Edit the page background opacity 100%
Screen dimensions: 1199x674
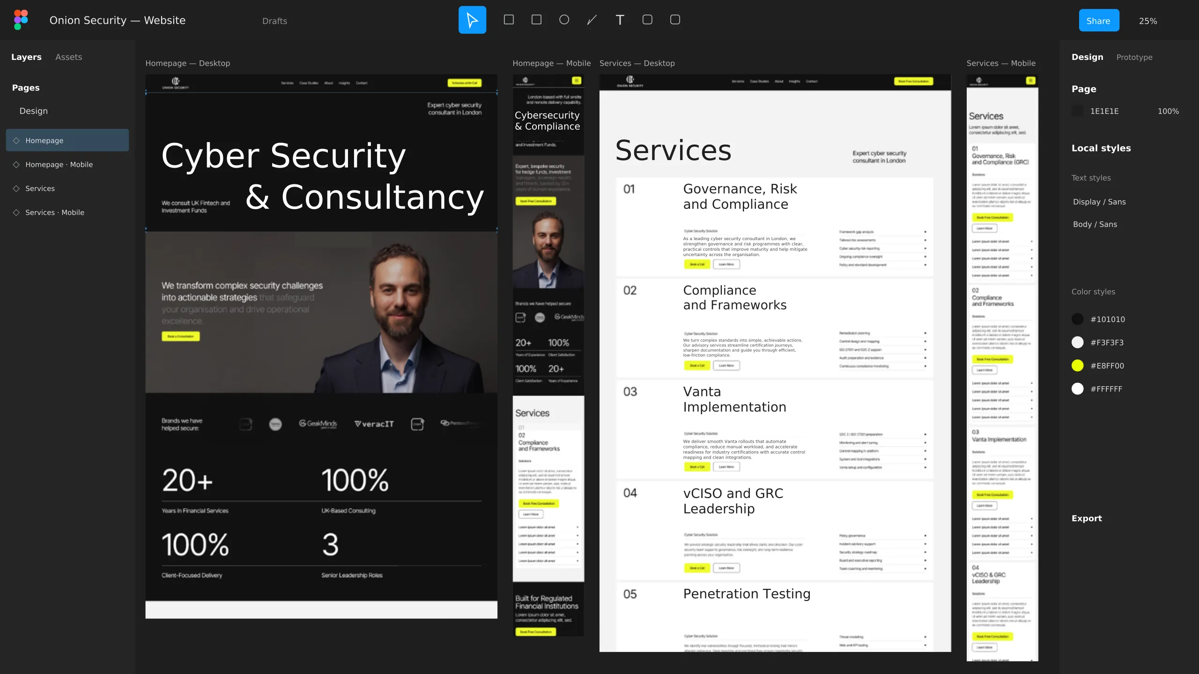click(x=1168, y=111)
